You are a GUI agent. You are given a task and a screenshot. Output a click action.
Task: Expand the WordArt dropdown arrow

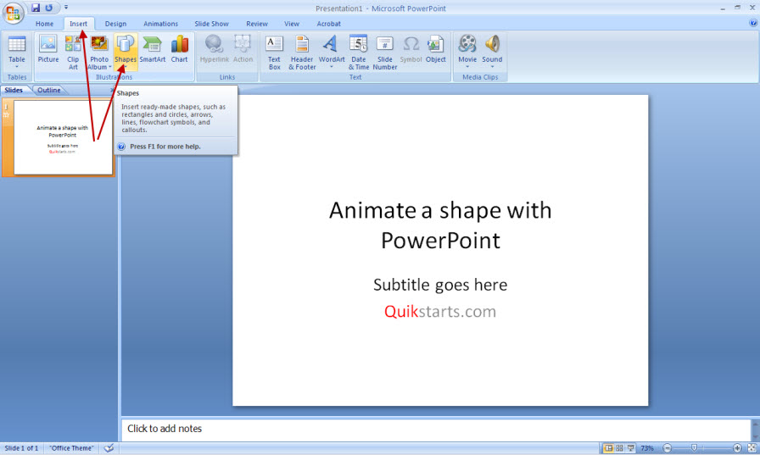[x=332, y=67]
